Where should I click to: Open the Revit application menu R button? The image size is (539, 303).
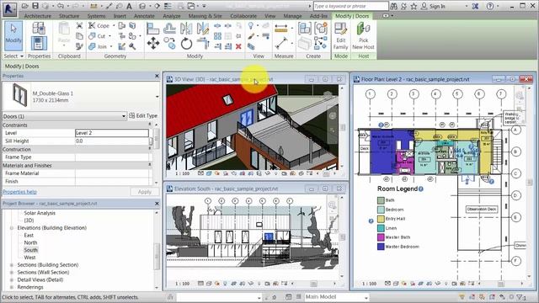(x=9, y=8)
